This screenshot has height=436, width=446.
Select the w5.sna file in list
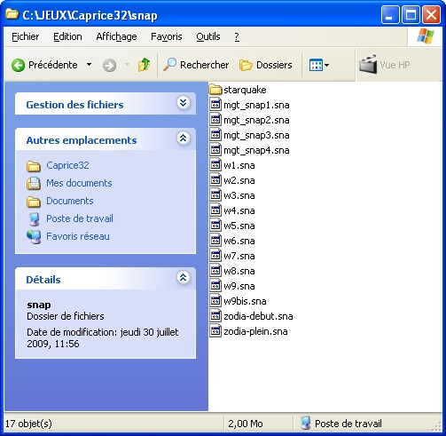point(232,226)
